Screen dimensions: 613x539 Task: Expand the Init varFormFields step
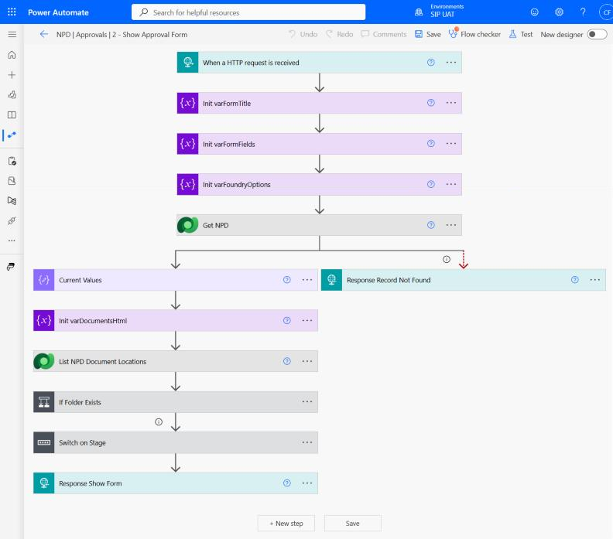(x=320, y=144)
